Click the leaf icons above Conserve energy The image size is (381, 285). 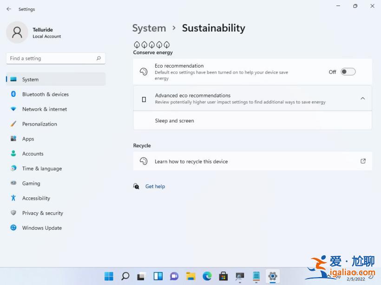(152, 44)
